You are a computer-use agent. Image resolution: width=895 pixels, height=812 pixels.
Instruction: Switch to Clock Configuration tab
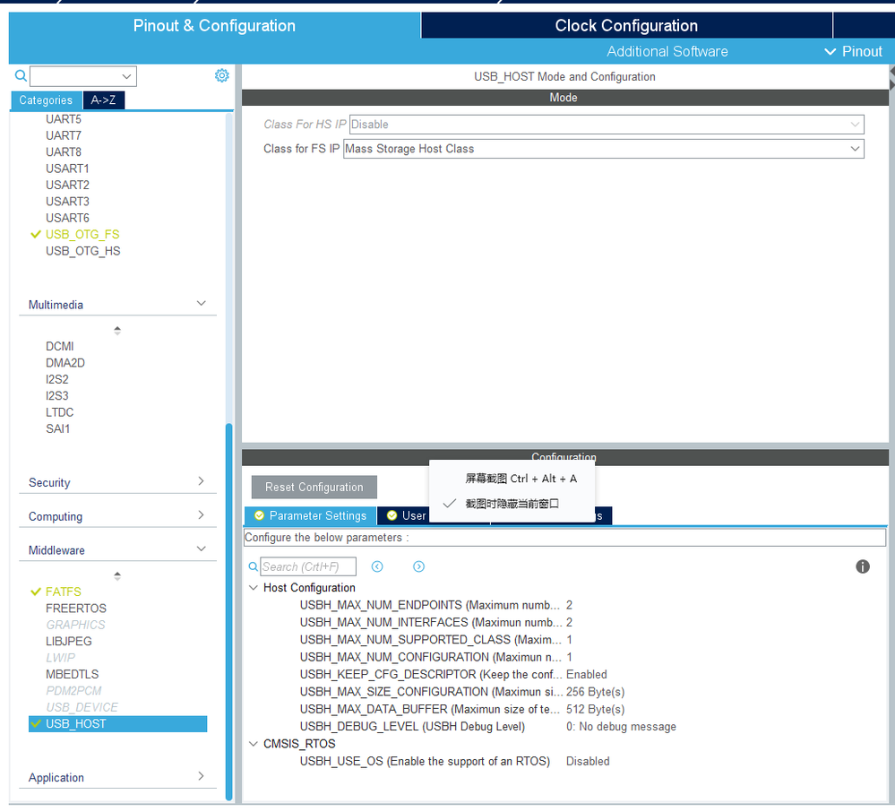pos(626,26)
